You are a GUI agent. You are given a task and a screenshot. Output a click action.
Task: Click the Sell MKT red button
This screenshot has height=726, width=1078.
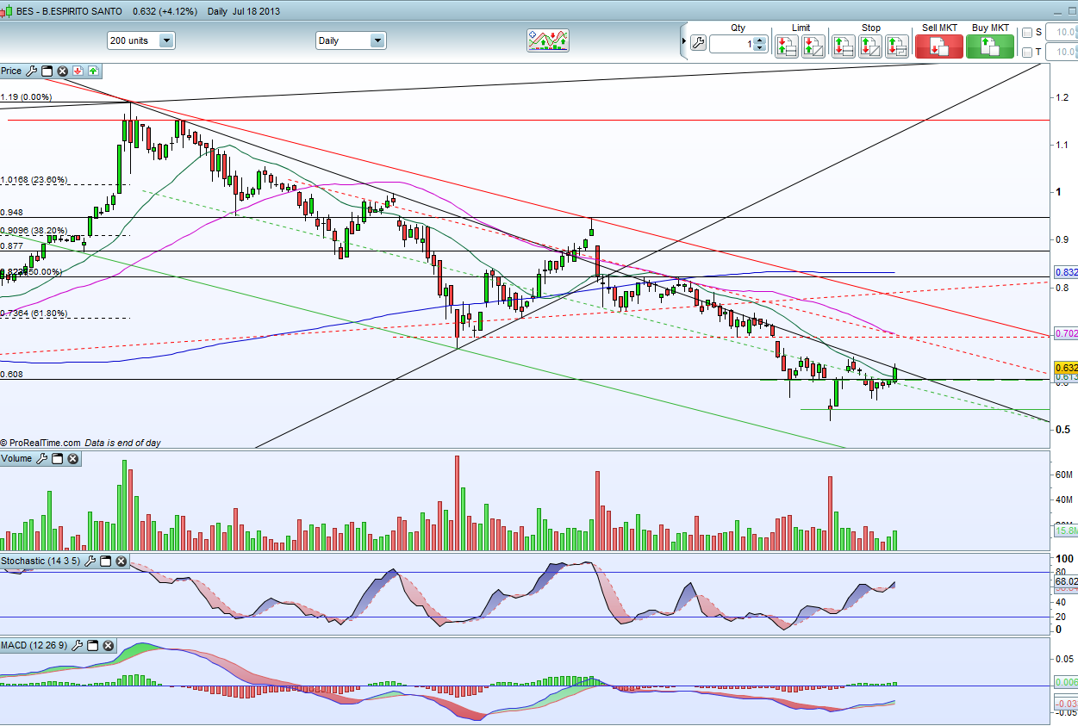(x=939, y=47)
